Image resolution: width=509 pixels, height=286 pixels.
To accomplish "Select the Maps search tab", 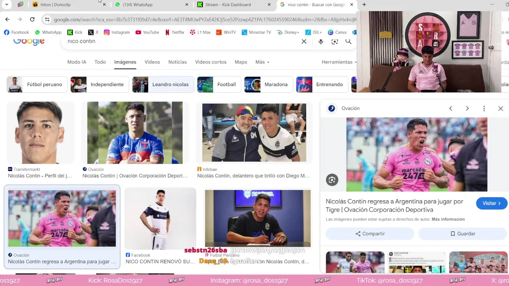I will 241,62.
